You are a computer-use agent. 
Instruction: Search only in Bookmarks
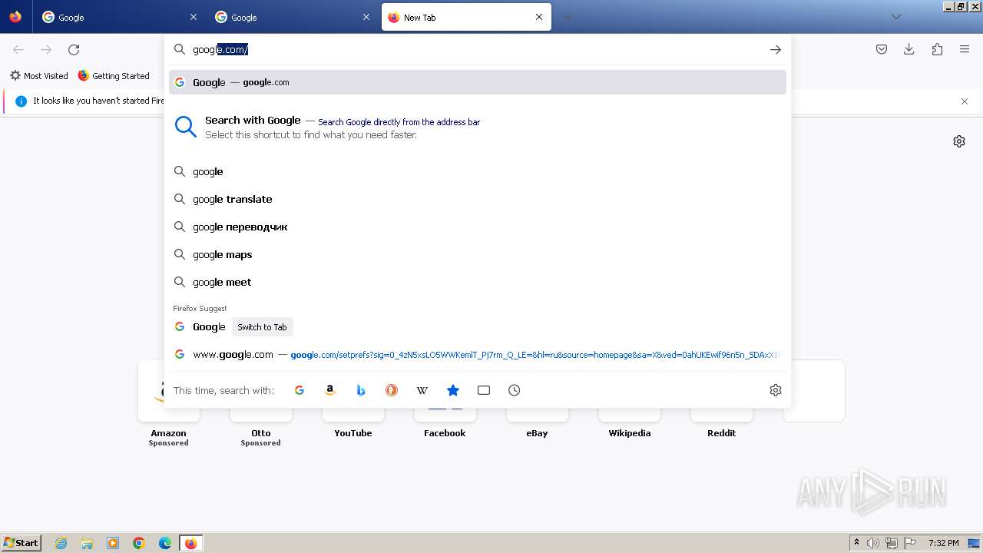453,390
